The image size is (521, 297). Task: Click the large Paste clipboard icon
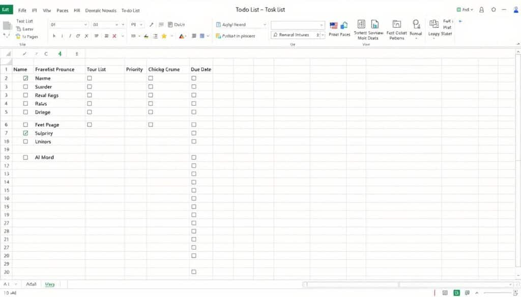tap(7, 25)
